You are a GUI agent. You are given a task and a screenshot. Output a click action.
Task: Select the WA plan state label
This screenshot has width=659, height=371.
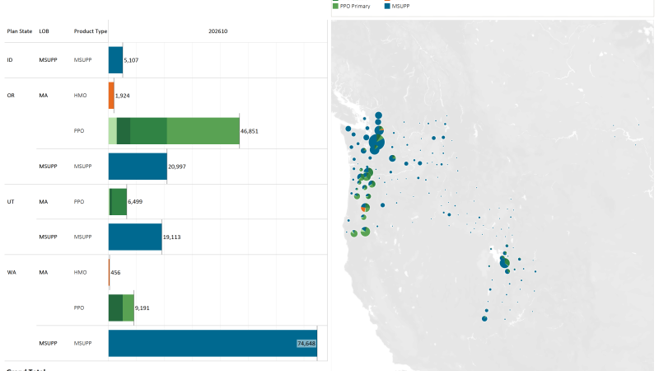(12, 273)
